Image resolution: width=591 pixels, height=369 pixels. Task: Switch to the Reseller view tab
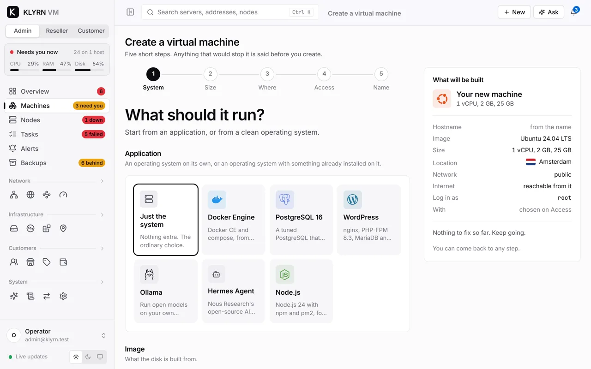(57, 31)
